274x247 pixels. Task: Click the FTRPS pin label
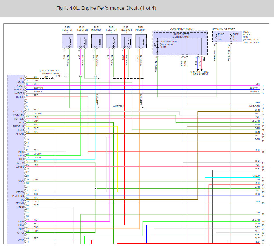[20, 192]
